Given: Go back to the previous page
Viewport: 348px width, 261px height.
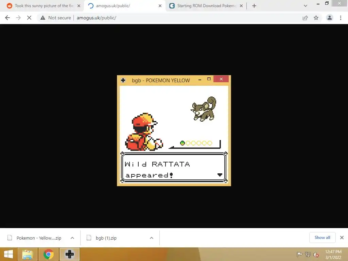Looking at the screenshot, I should [x=7, y=18].
